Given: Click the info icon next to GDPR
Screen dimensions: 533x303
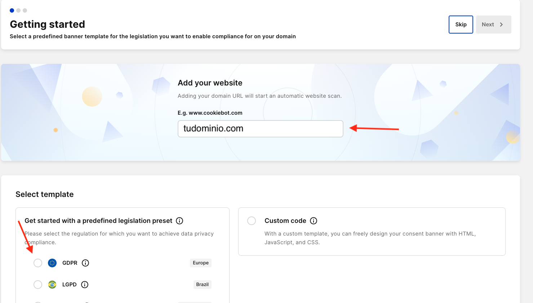Looking at the screenshot, I should point(85,263).
